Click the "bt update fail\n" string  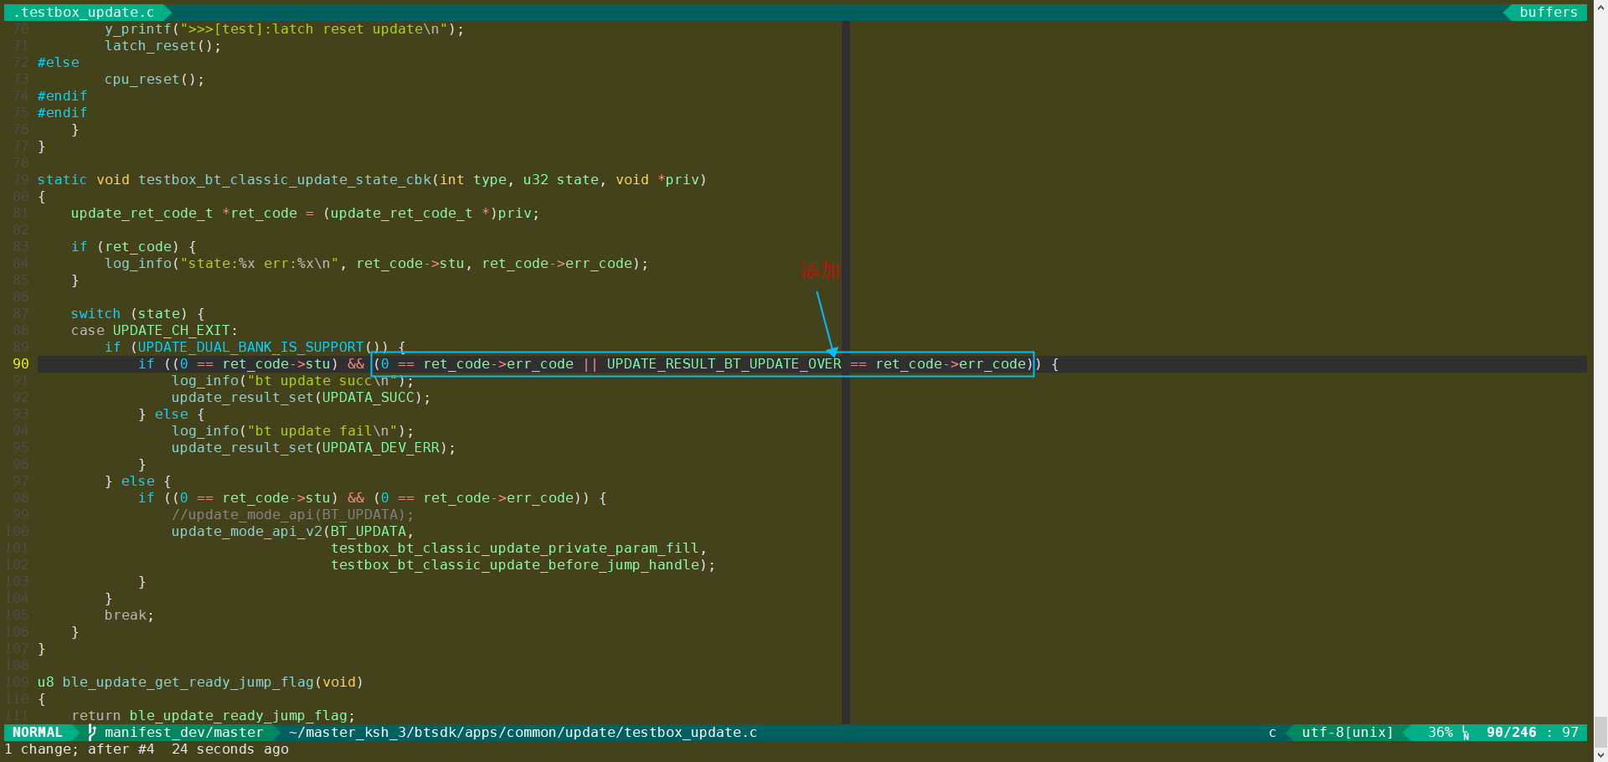[x=322, y=430]
